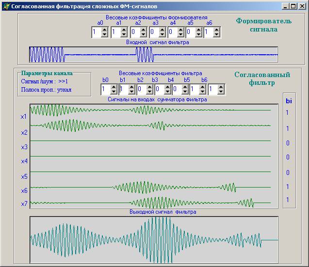Click the filter input signal plot

[153, 55]
